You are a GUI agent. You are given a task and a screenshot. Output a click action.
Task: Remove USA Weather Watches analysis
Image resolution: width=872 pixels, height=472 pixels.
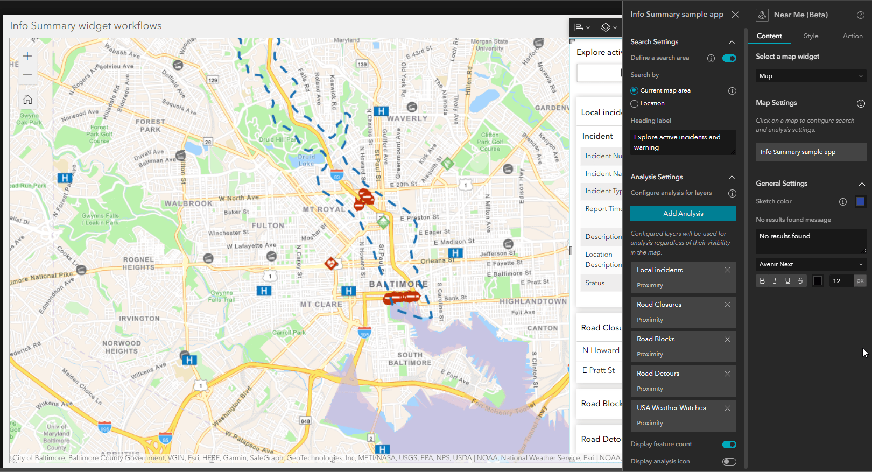[727, 408]
